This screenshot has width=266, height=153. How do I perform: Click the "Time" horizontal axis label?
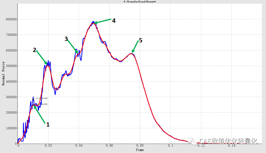[140, 150]
